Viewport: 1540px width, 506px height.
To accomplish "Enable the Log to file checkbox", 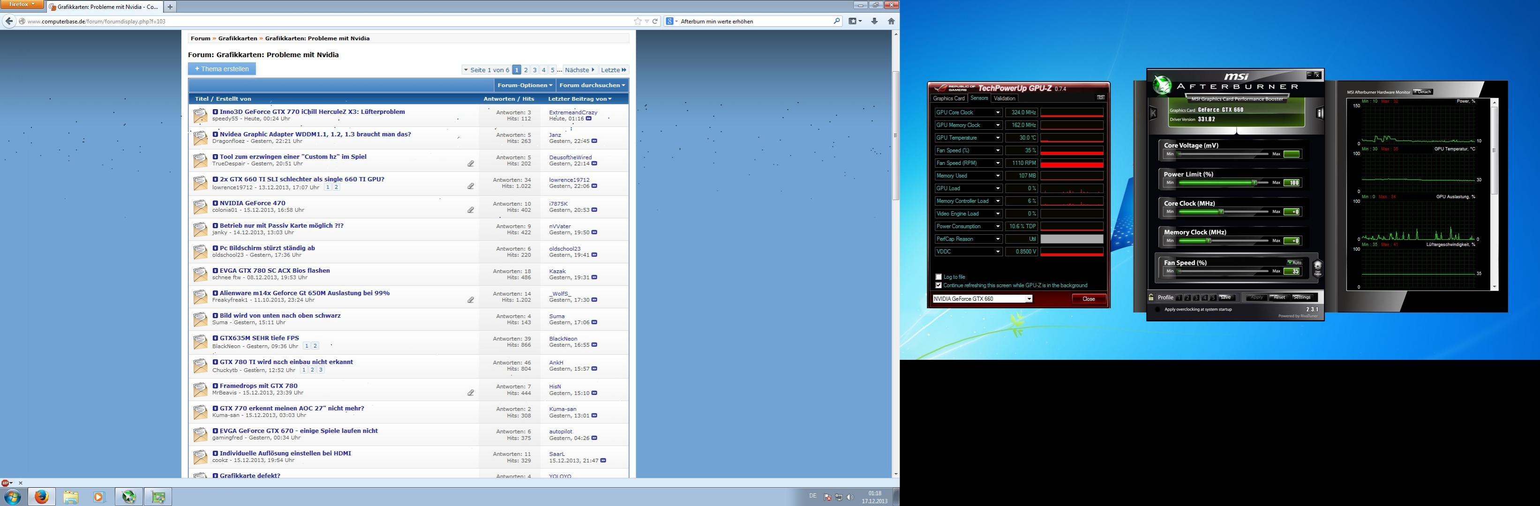I will pos(939,276).
